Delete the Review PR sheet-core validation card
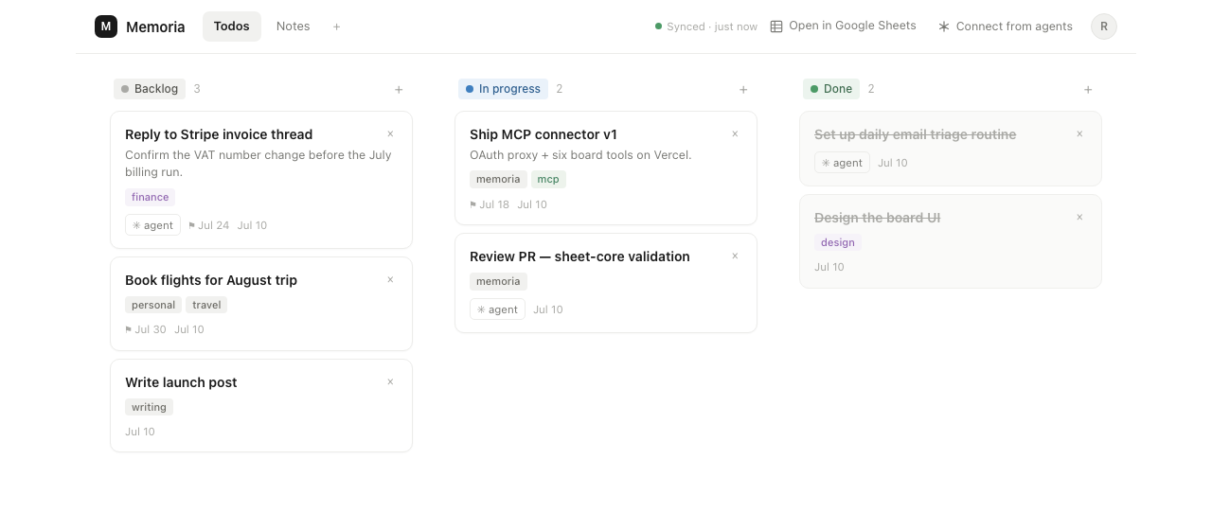The width and height of the screenshot is (1212, 530). click(735, 256)
